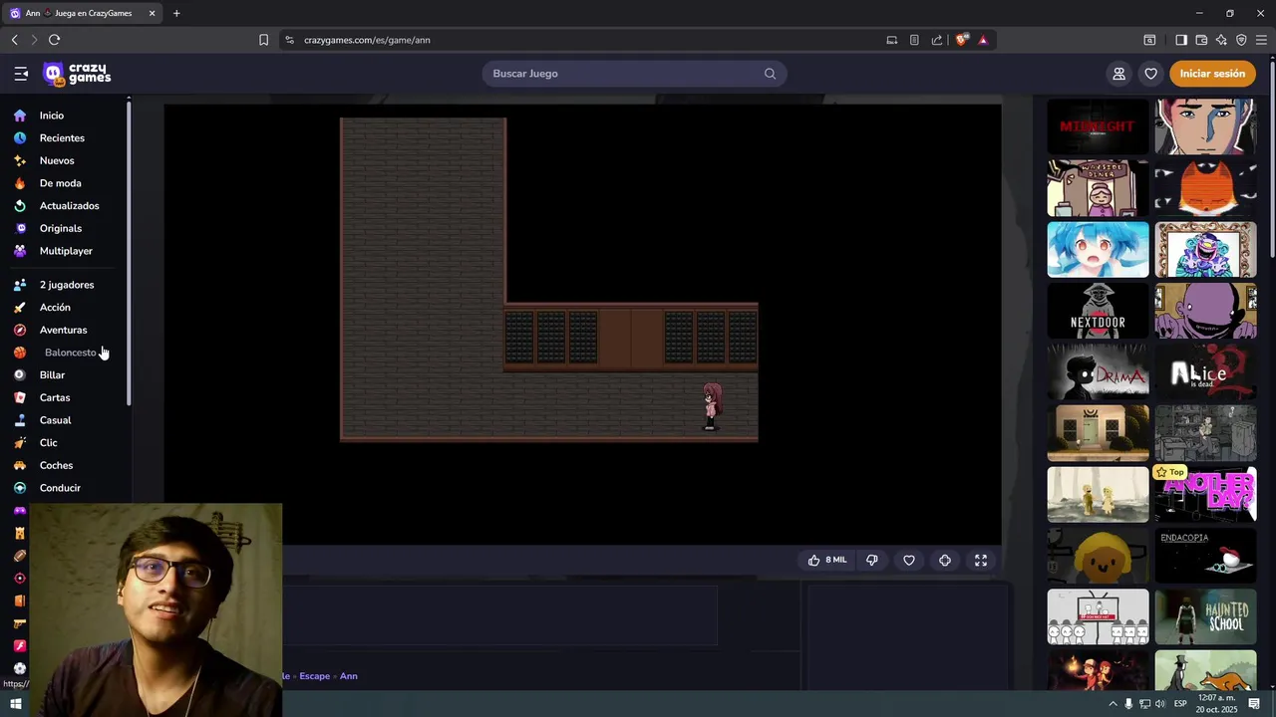Click the Cartas category icon

point(20,397)
